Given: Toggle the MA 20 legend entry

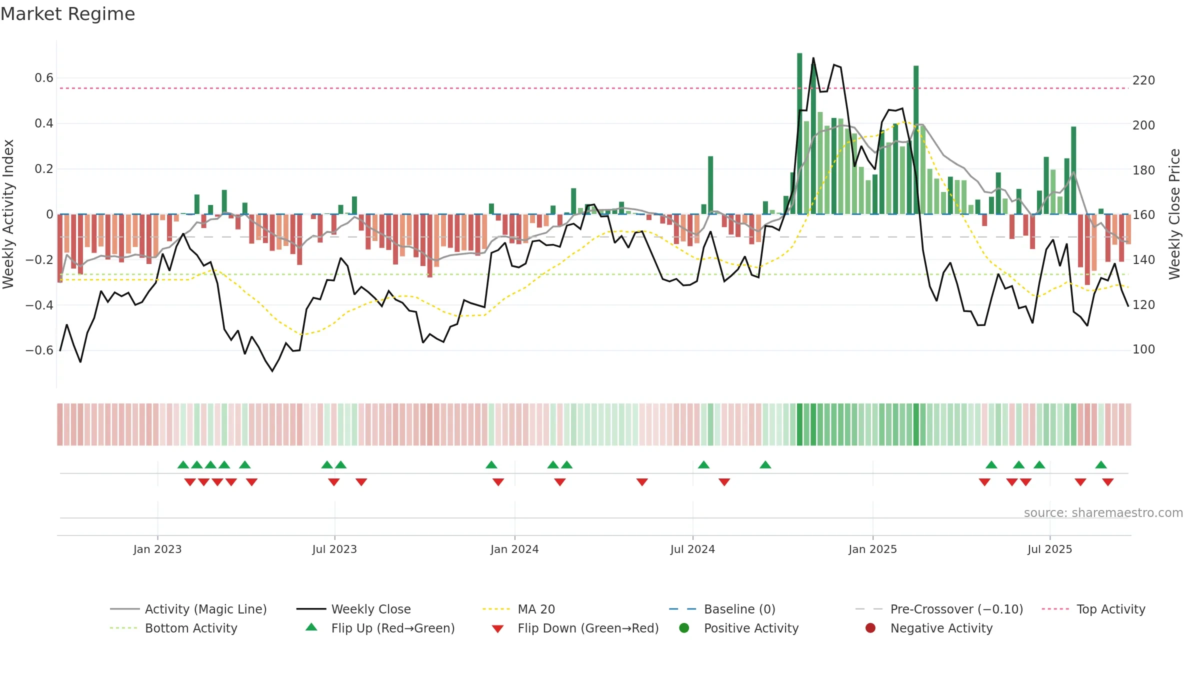Looking at the screenshot, I should tap(518, 609).
